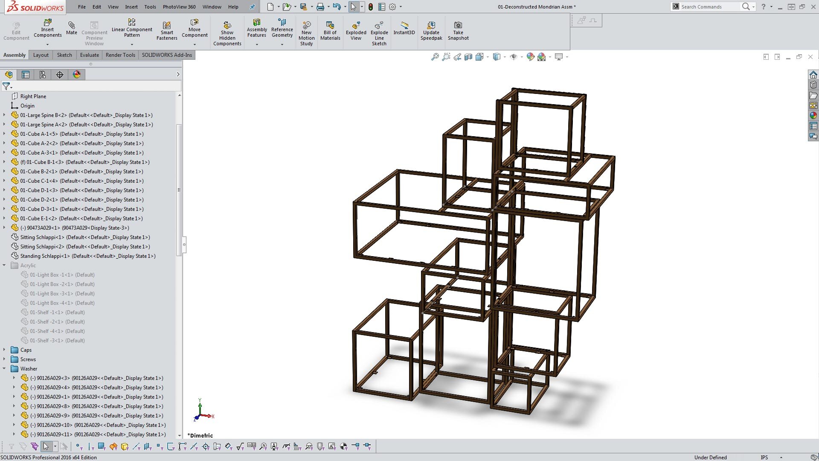
Task: Click the Exploded View tool
Action: point(356,31)
